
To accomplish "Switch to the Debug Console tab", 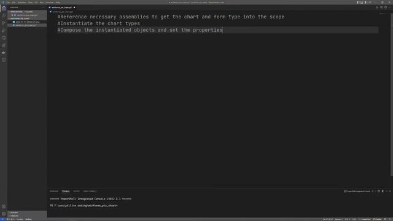I will [x=90, y=191].
